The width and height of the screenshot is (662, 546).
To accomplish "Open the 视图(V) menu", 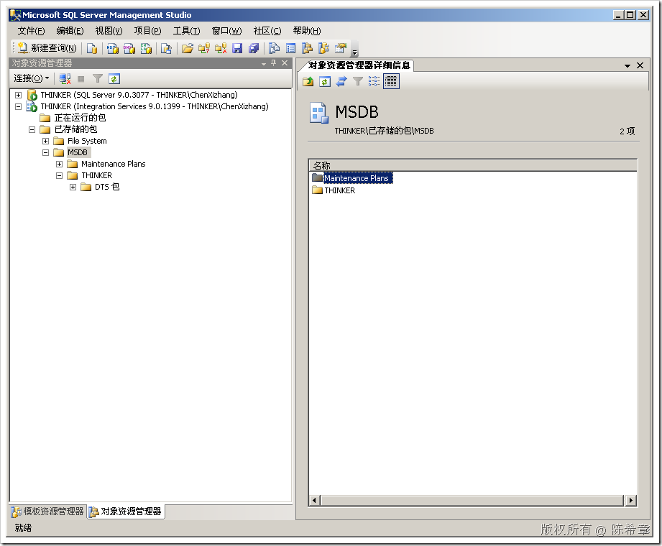I will point(109,31).
